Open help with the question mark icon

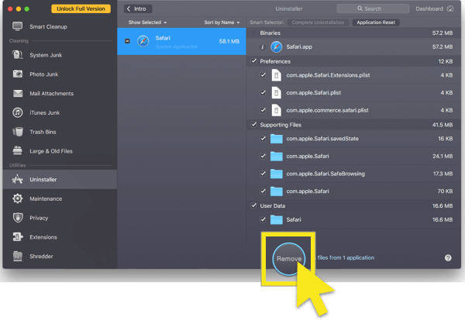click(x=448, y=258)
